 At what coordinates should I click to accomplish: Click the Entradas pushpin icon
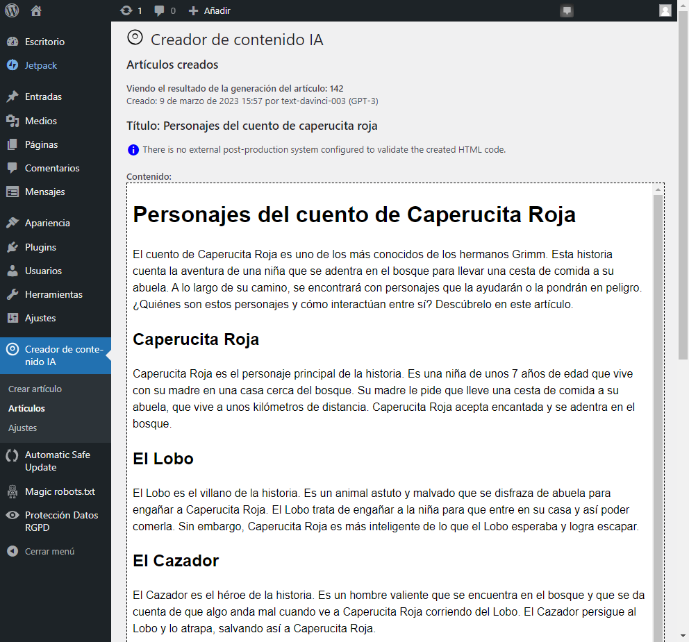tap(13, 96)
